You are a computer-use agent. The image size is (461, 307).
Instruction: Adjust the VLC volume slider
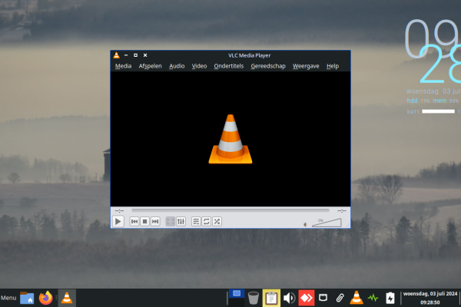tap(327, 223)
